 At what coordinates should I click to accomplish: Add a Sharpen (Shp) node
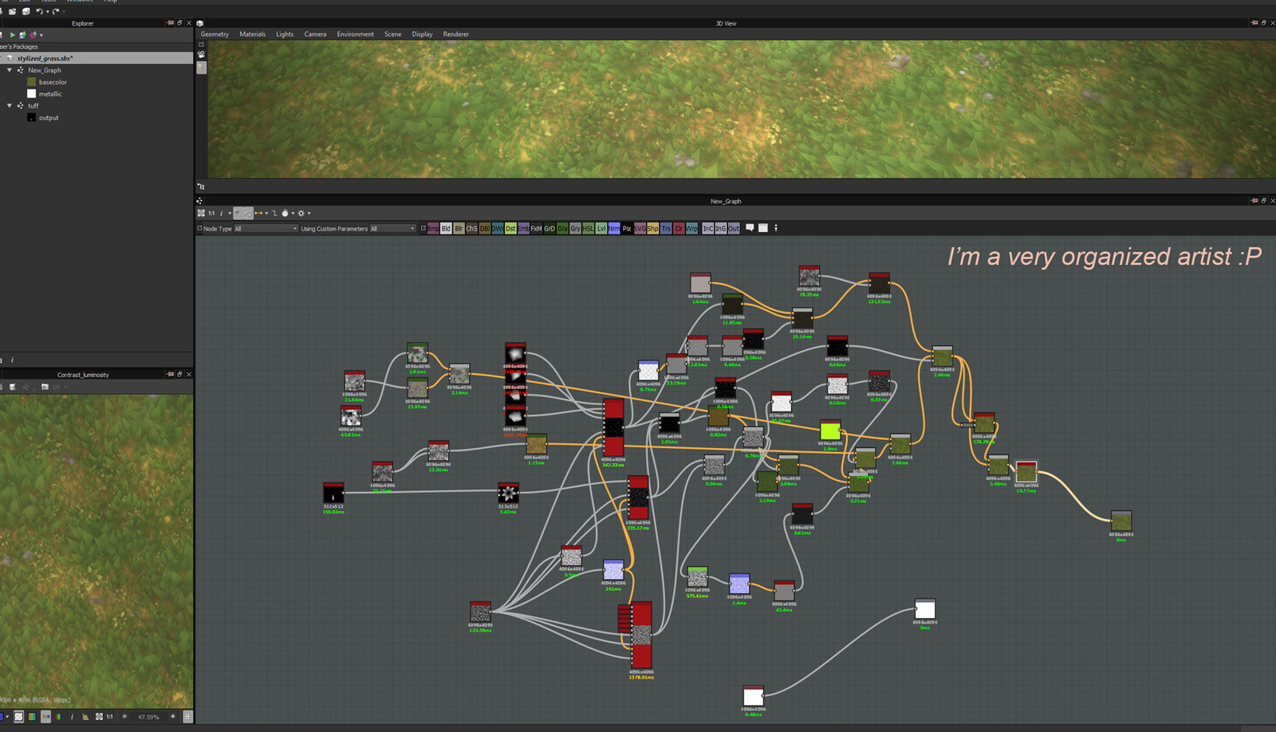tap(652, 228)
